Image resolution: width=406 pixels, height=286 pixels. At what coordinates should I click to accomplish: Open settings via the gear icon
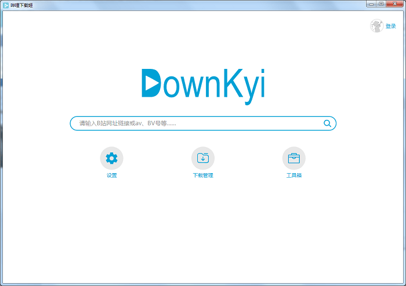point(111,158)
